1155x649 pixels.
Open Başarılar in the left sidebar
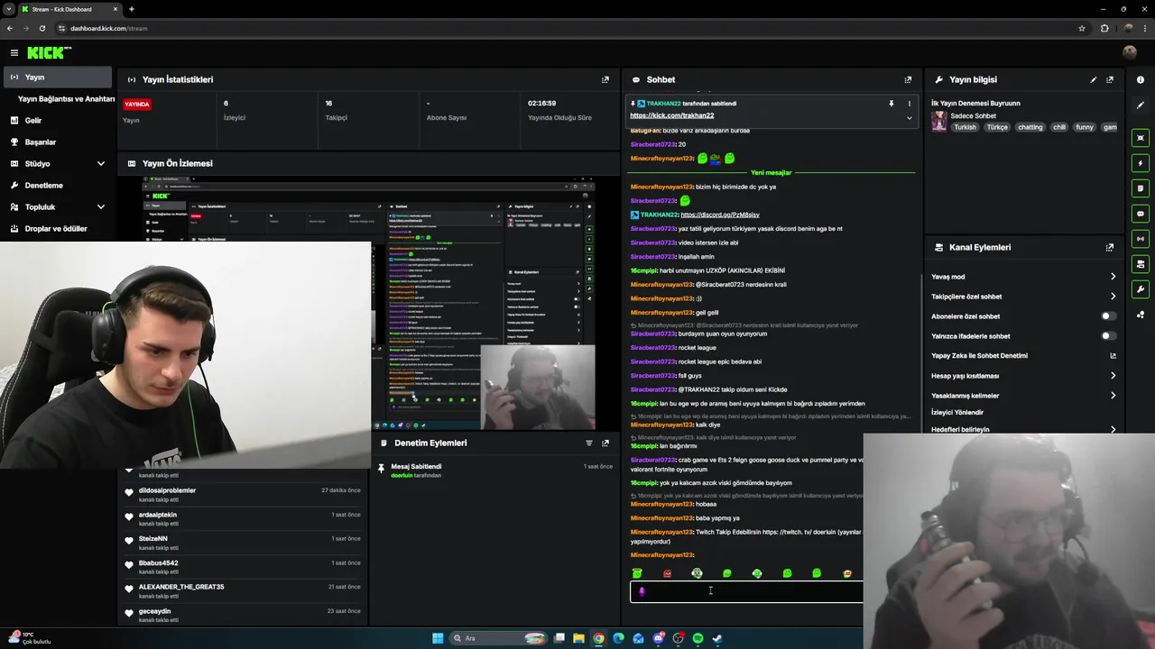pos(58,142)
